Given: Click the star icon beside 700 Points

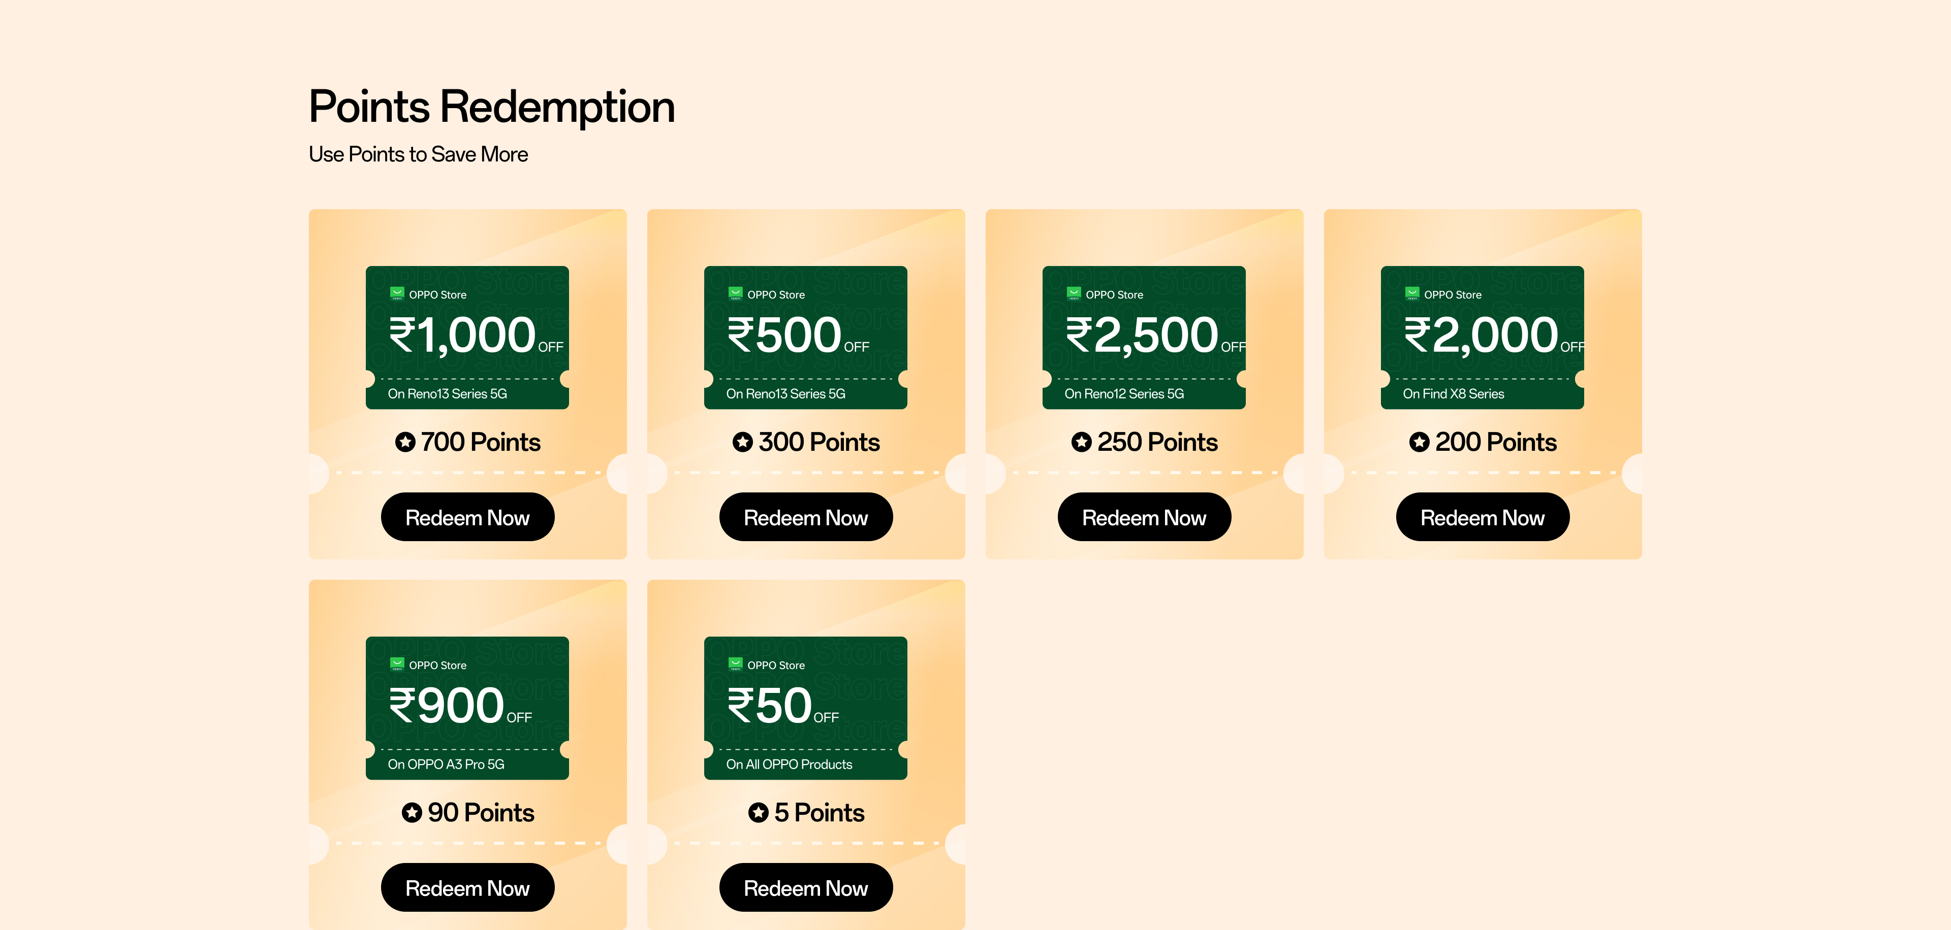Looking at the screenshot, I should (405, 442).
